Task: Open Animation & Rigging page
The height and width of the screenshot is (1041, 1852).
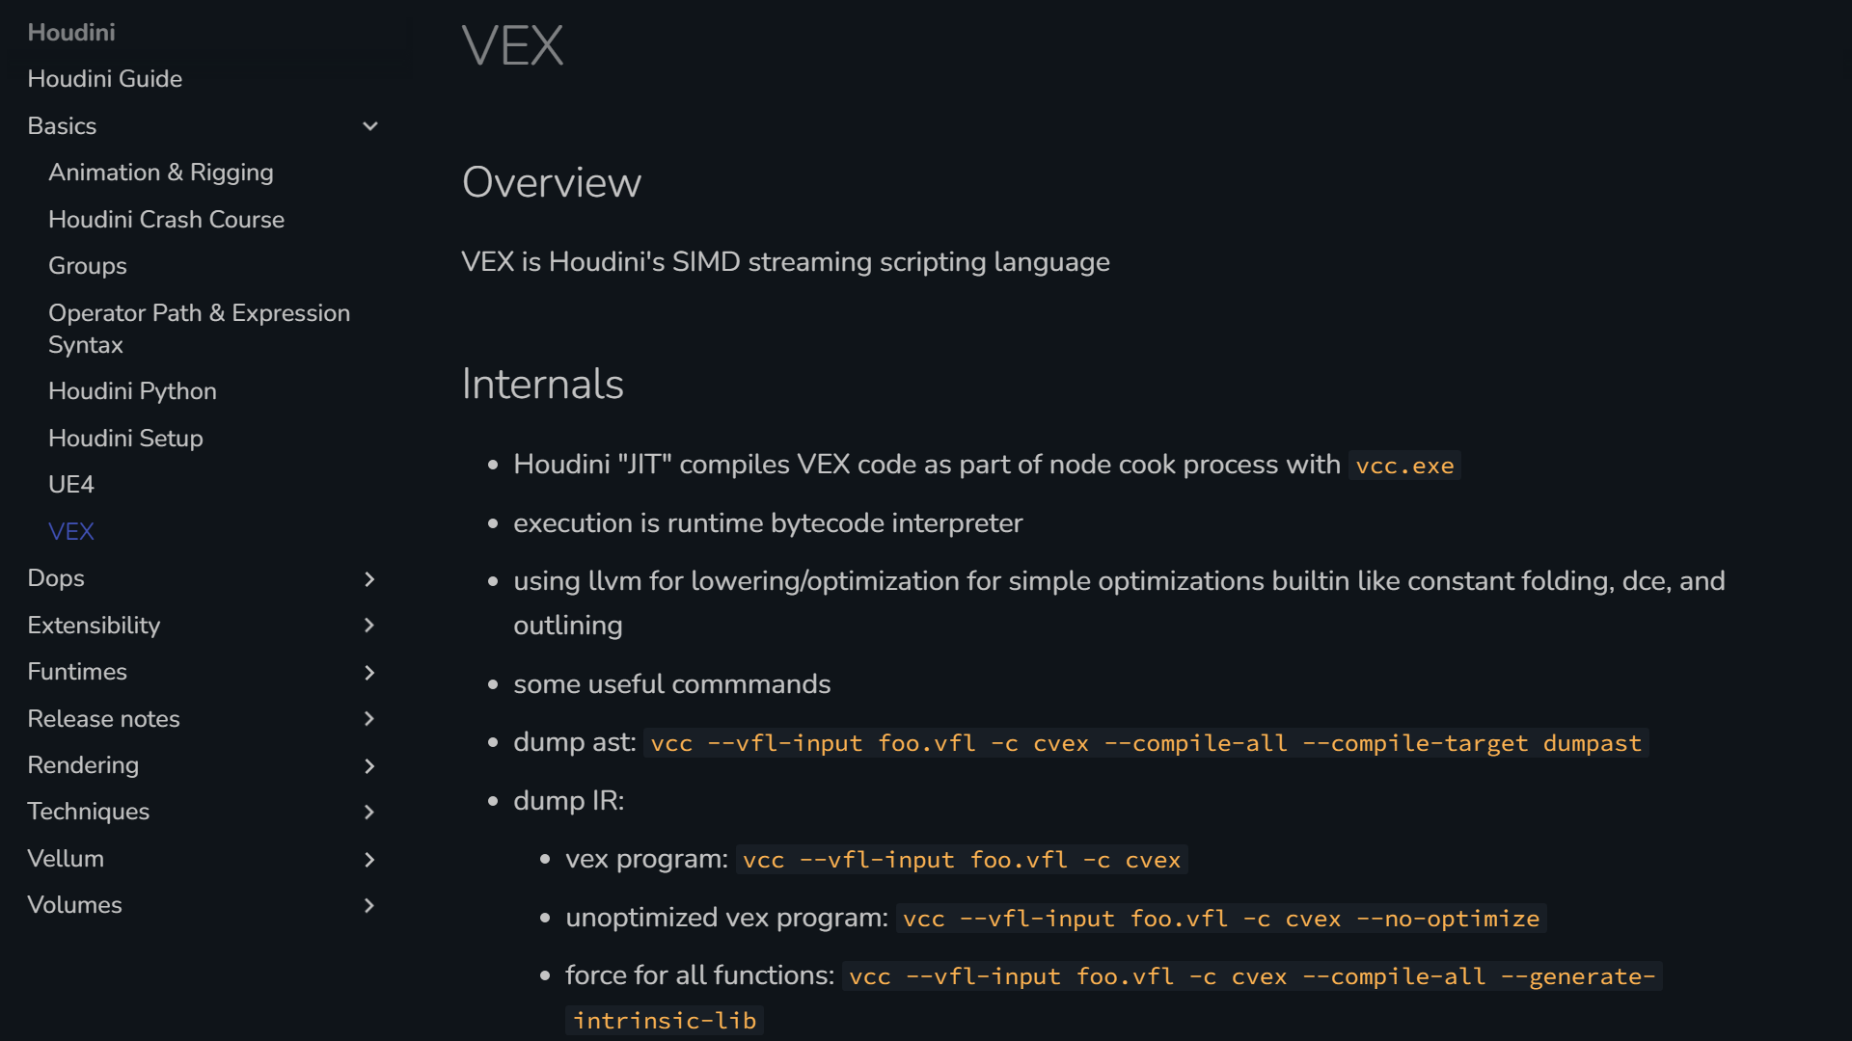Action: (x=160, y=173)
